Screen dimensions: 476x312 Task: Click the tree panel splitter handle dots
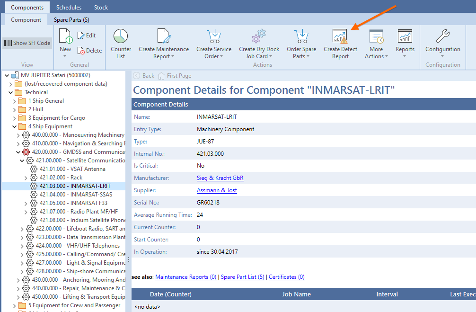(x=129, y=260)
